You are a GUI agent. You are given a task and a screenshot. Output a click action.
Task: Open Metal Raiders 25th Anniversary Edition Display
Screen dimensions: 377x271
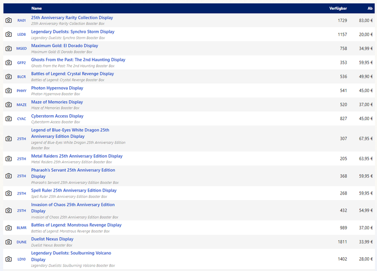[77, 156]
